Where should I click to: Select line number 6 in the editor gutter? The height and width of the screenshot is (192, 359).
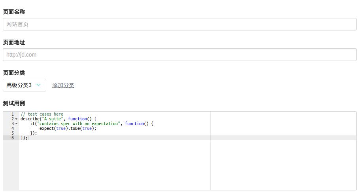pyautogui.click(x=13, y=138)
